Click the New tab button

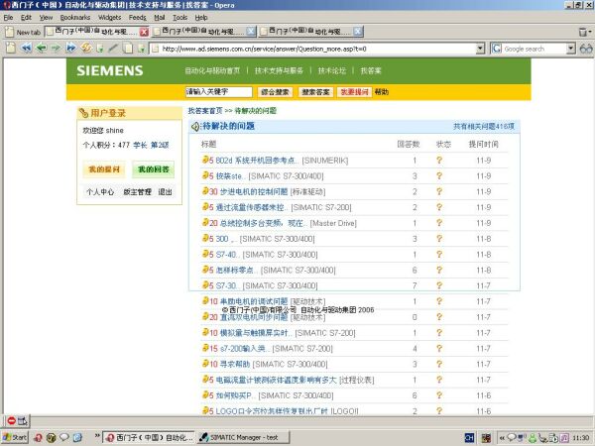pos(23,32)
